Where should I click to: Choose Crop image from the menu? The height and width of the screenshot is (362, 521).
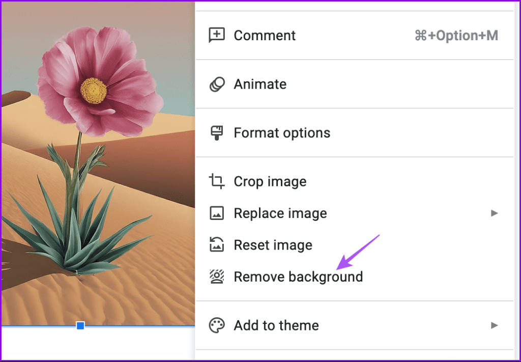(x=270, y=181)
